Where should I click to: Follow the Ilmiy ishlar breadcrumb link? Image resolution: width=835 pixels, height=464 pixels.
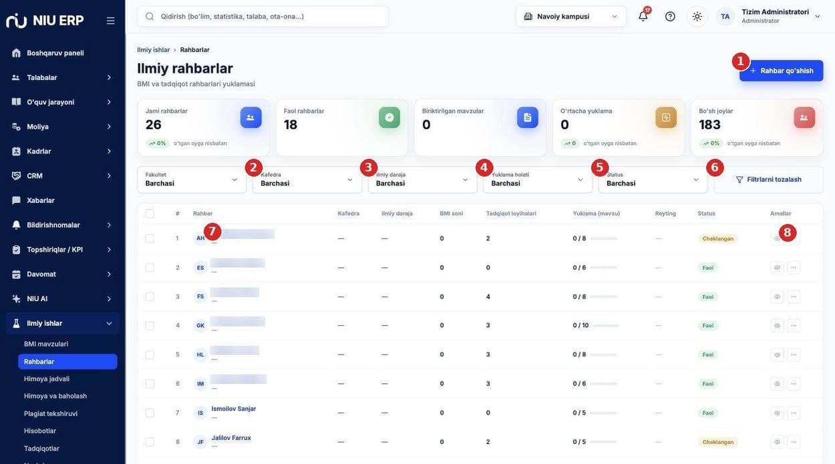click(x=154, y=50)
